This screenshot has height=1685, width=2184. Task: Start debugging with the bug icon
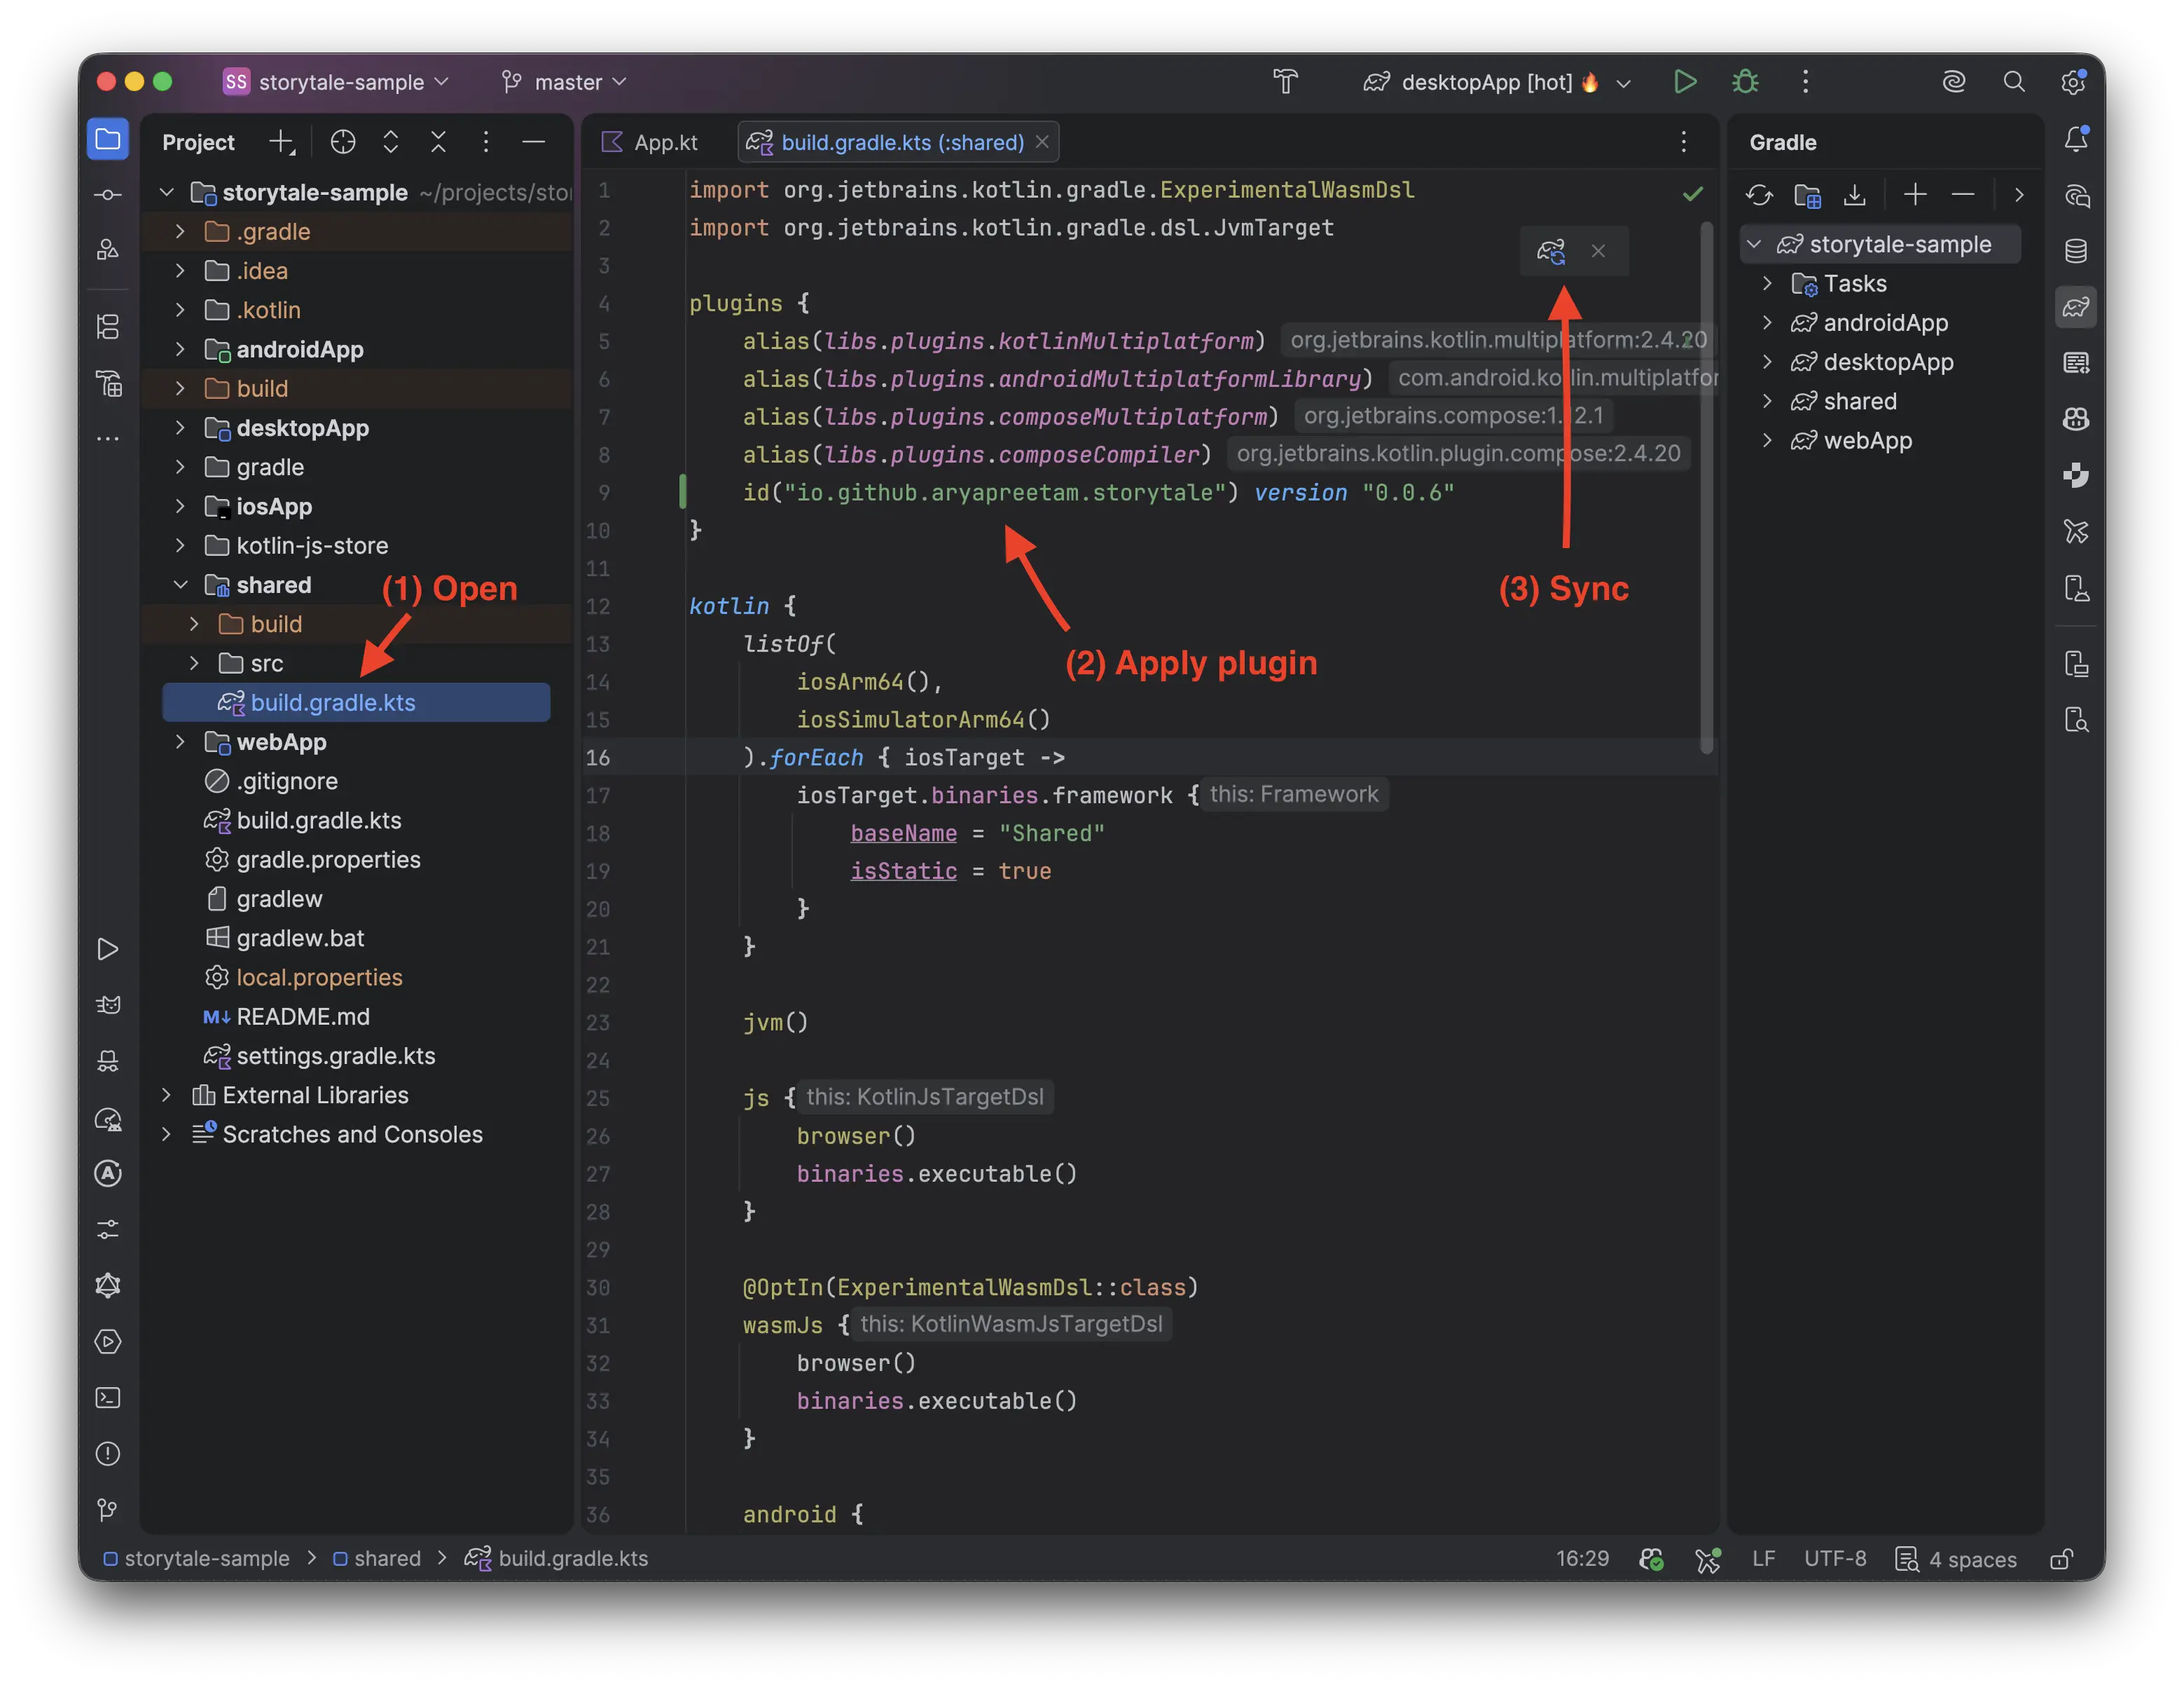click(1745, 82)
